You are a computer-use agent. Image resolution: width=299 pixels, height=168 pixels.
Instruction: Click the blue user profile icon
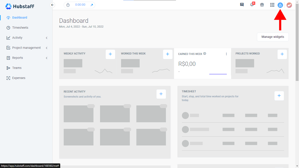click(280, 5)
